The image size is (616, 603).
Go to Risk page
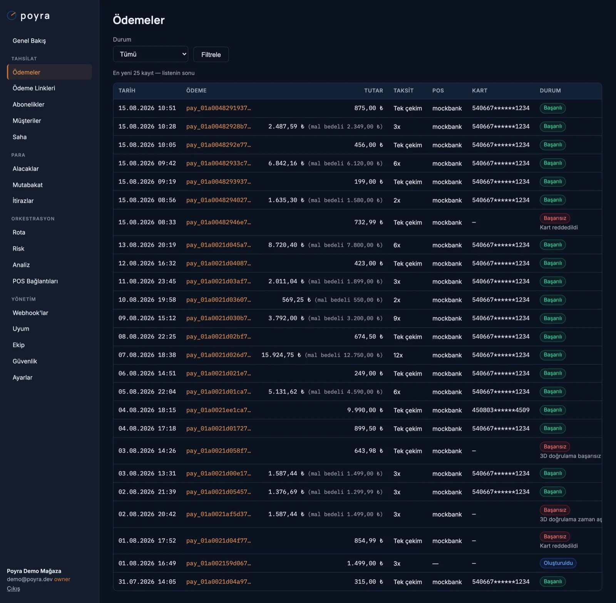18,249
